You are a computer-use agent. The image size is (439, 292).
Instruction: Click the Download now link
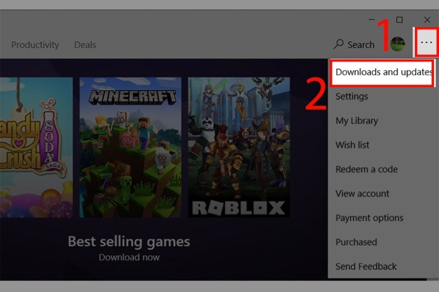click(x=129, y=257)
